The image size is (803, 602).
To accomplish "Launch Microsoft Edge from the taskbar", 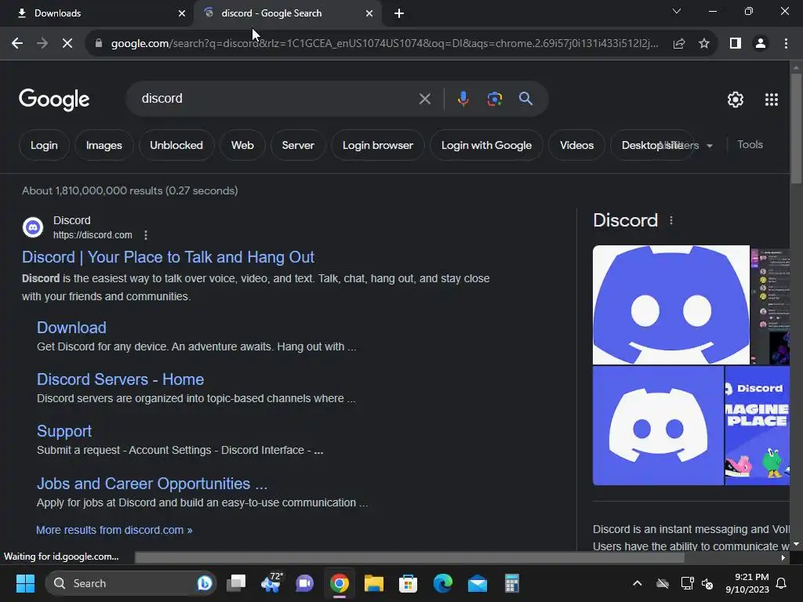I will click(442, 583).
